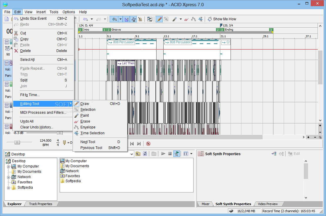Expand the Network tree node
This screenshot has width=326, height=216.
pyautogui.click(x=8, y=177)
